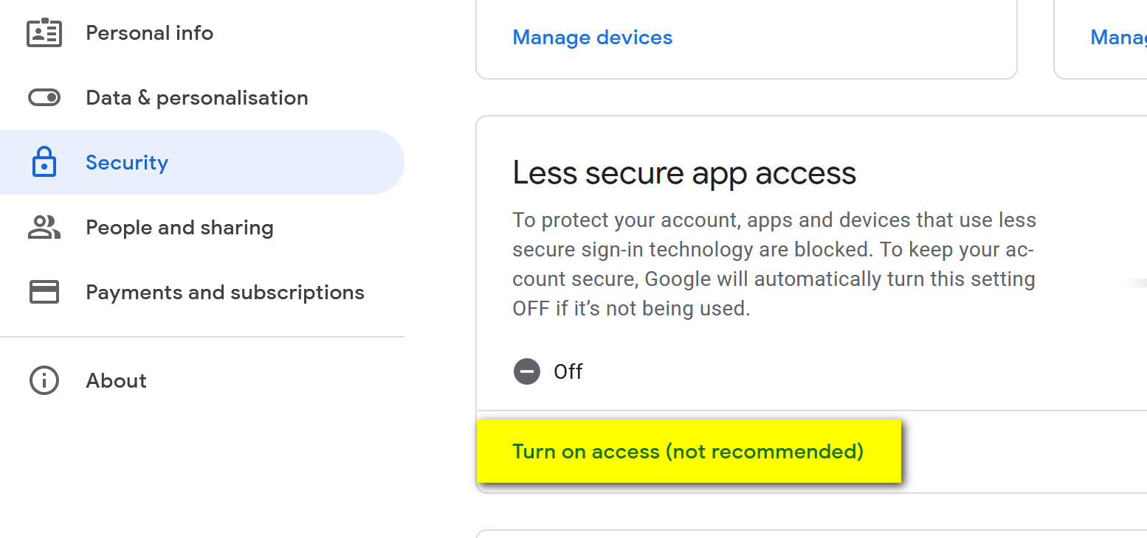Click the People and sharing icon
The image size is (1147, 538).
(x=44, y=227)
